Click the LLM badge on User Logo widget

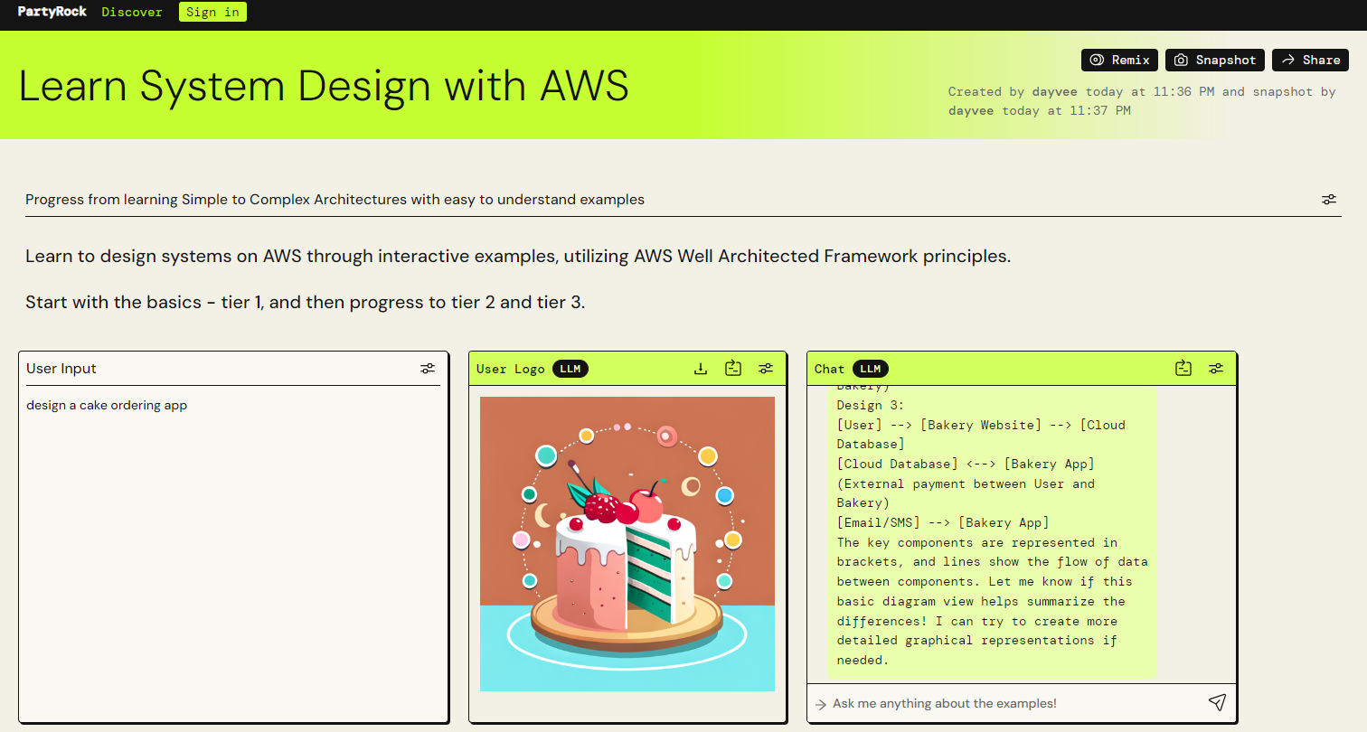click(x=570, y=368)
